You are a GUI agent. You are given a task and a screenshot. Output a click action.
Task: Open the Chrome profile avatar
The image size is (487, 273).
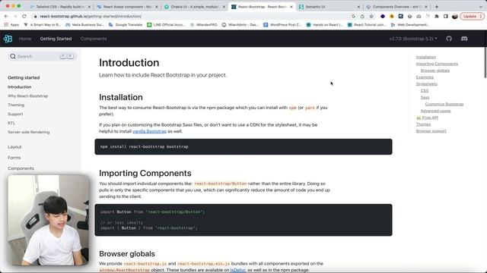click(x=455, y=16)
